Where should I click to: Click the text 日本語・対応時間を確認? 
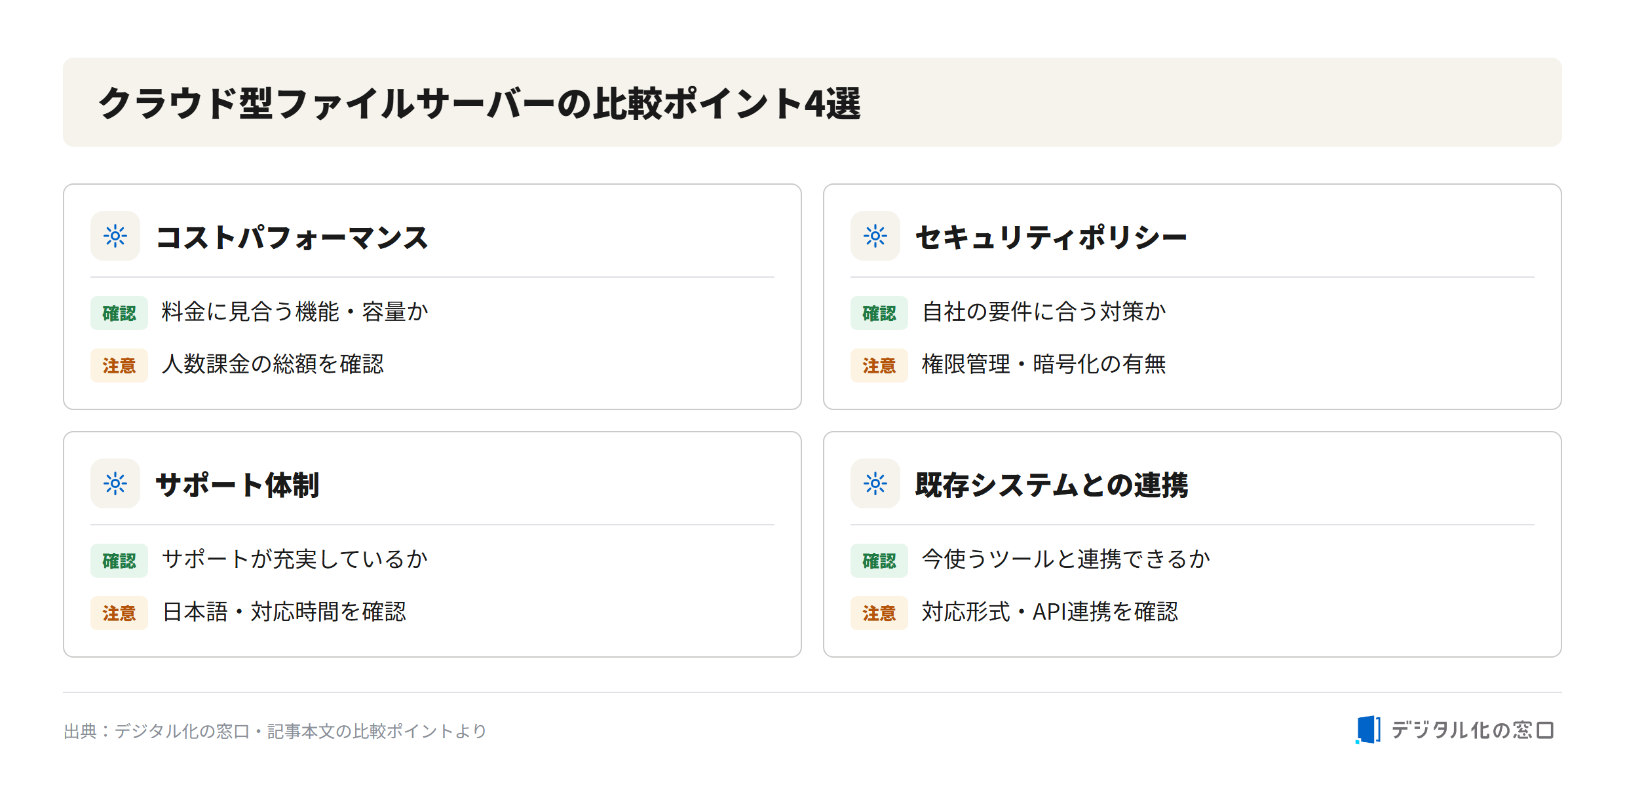284,612
